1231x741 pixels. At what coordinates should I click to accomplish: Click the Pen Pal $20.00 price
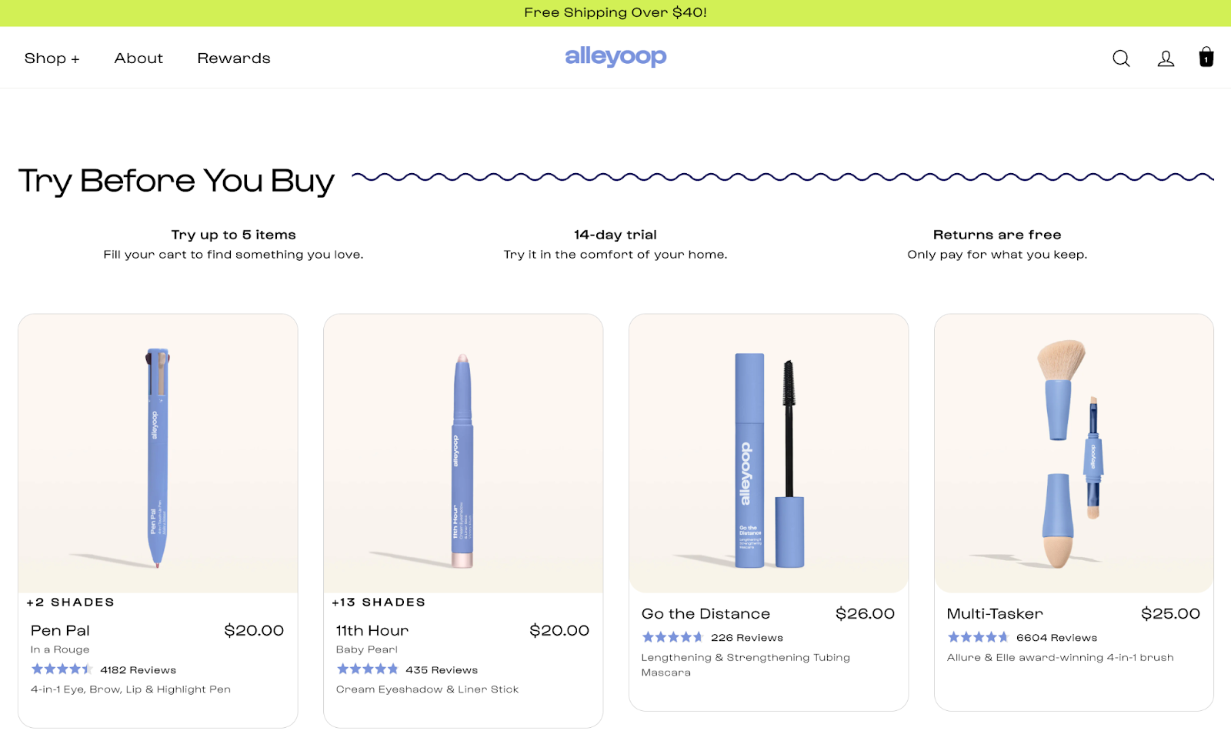point(254,630)
